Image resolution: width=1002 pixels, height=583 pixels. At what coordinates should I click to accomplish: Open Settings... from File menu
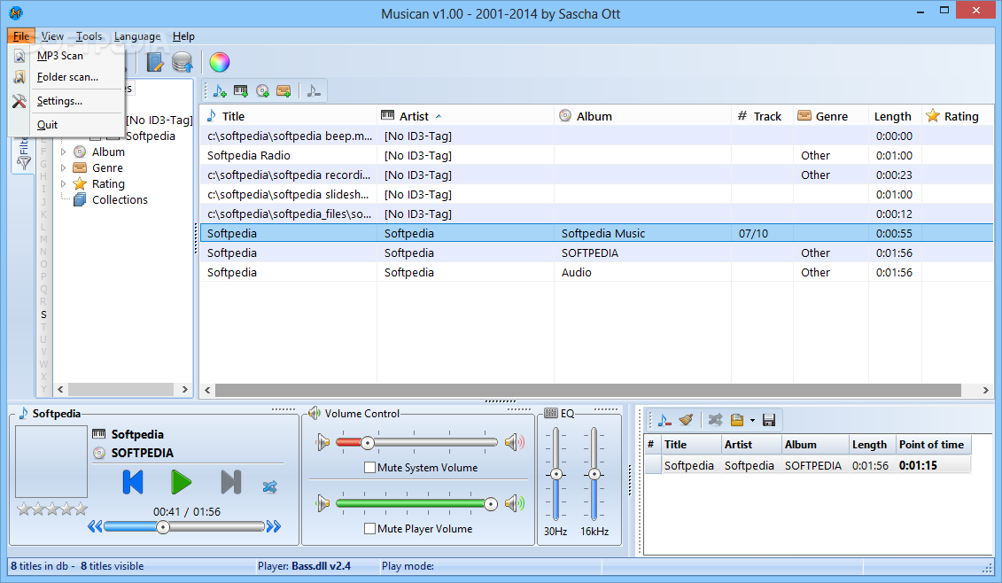click(59, 101)
